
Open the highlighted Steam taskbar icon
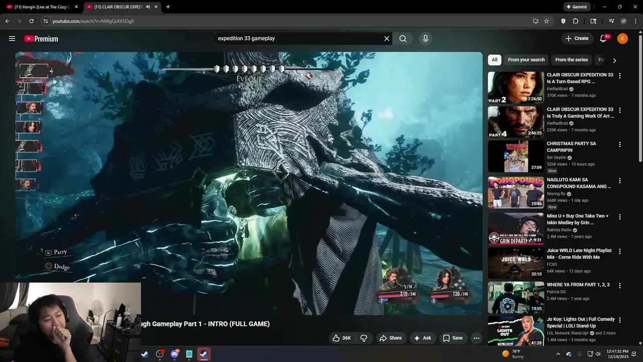pos(204,354)
